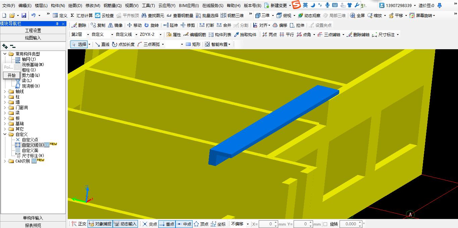Click the 复制 (copy) tool

click(x=98, y=25)
